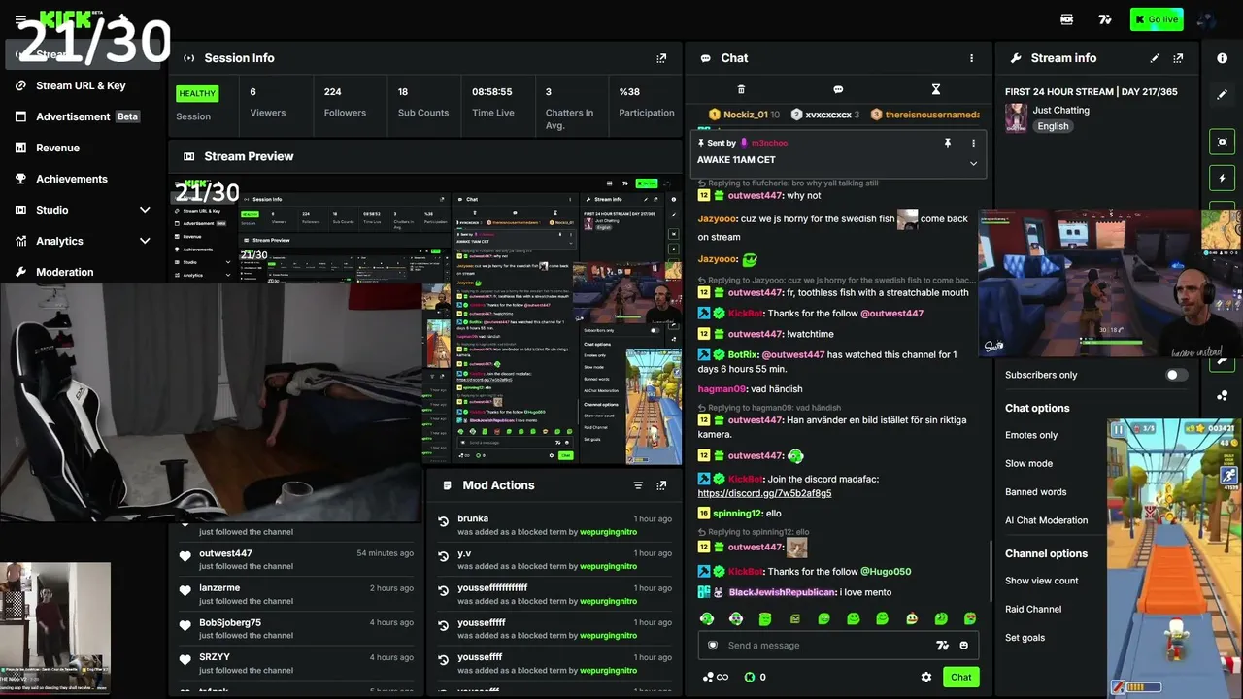
Task: Click the @Hugo050 mention in chat
Action: coord(885,572)
